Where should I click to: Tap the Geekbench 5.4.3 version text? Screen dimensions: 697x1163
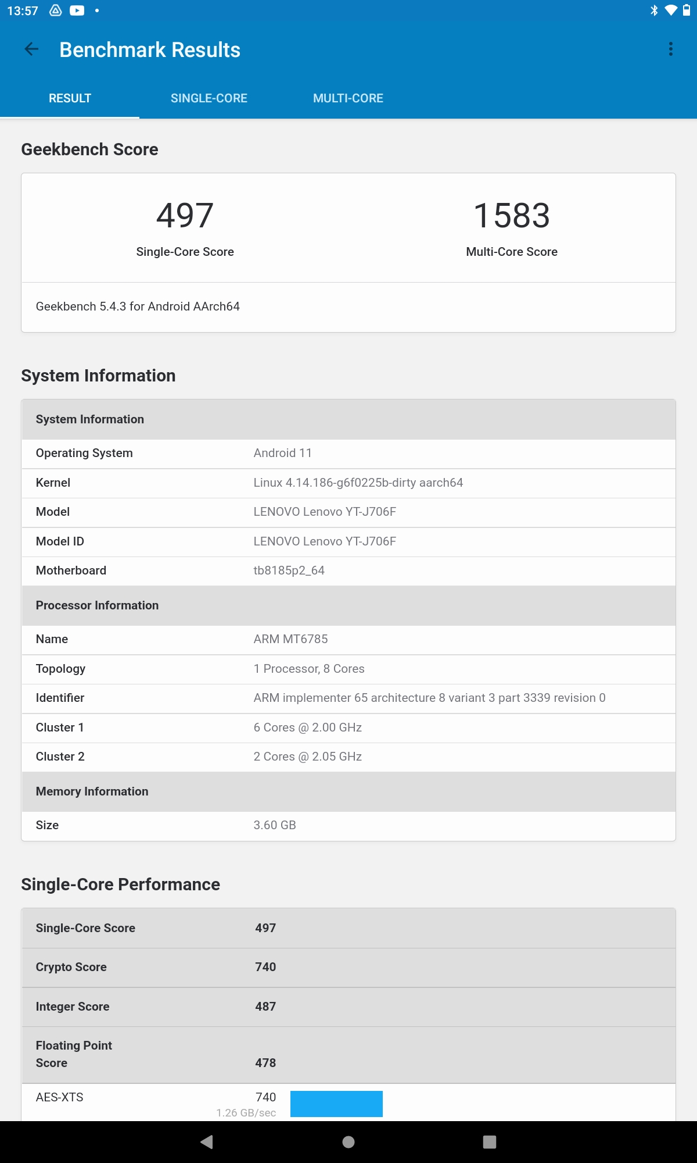[138, 306]
